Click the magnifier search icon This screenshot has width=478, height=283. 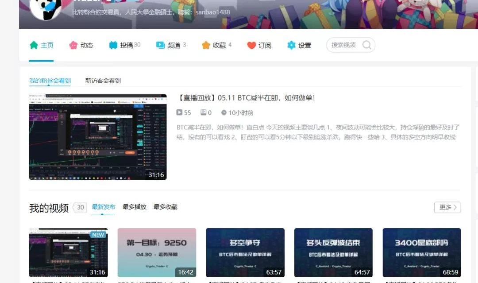pyautogui.click(x=366, y=45)
